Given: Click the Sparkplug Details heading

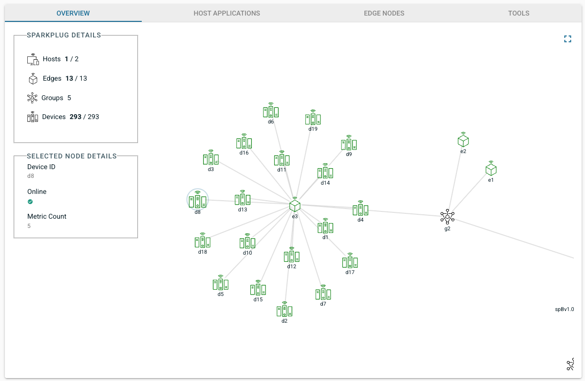Looking at the screenshot, I should point(64,35).
